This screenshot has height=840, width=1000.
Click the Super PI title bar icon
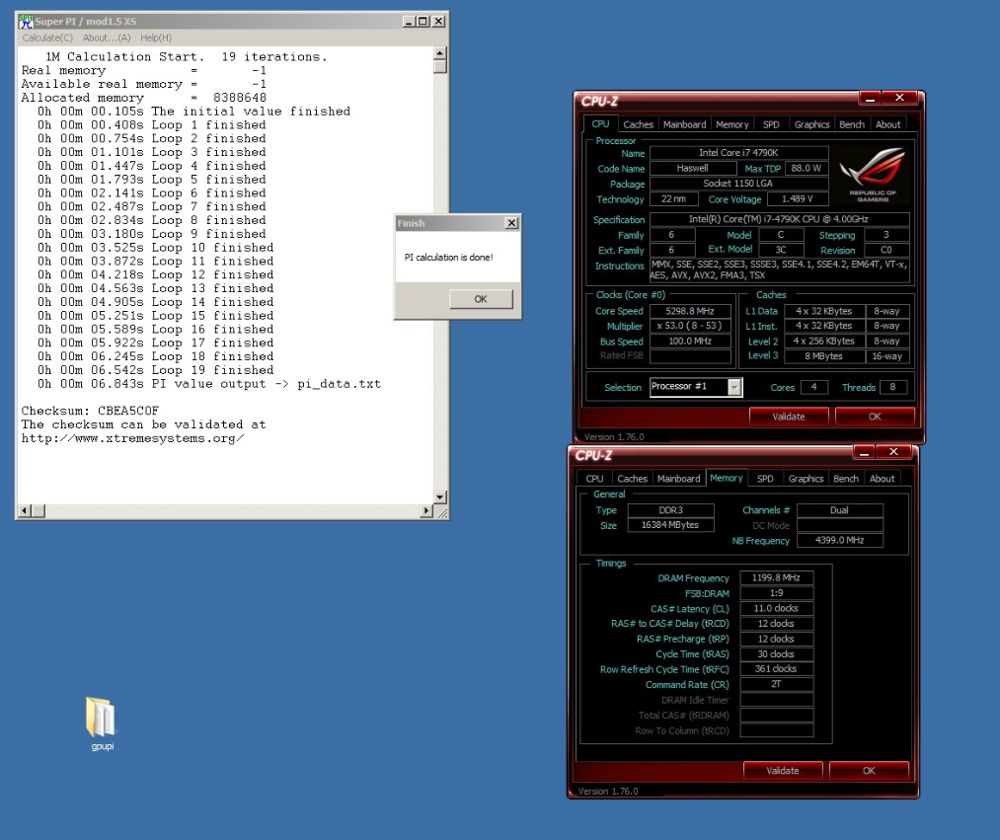tap(26, 21)
